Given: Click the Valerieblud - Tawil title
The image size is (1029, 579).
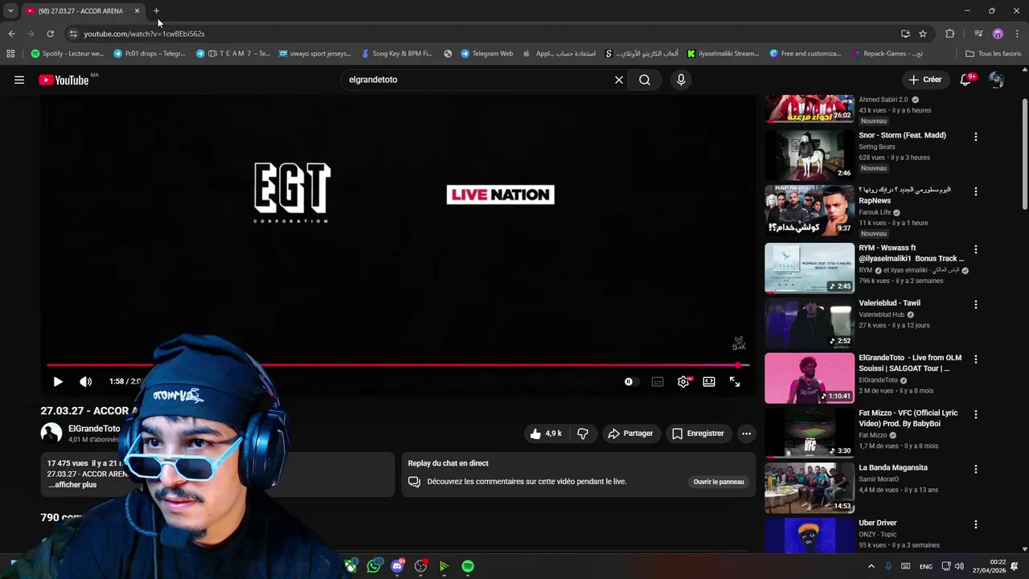Looking at the screenshot, I should [889, 303].
